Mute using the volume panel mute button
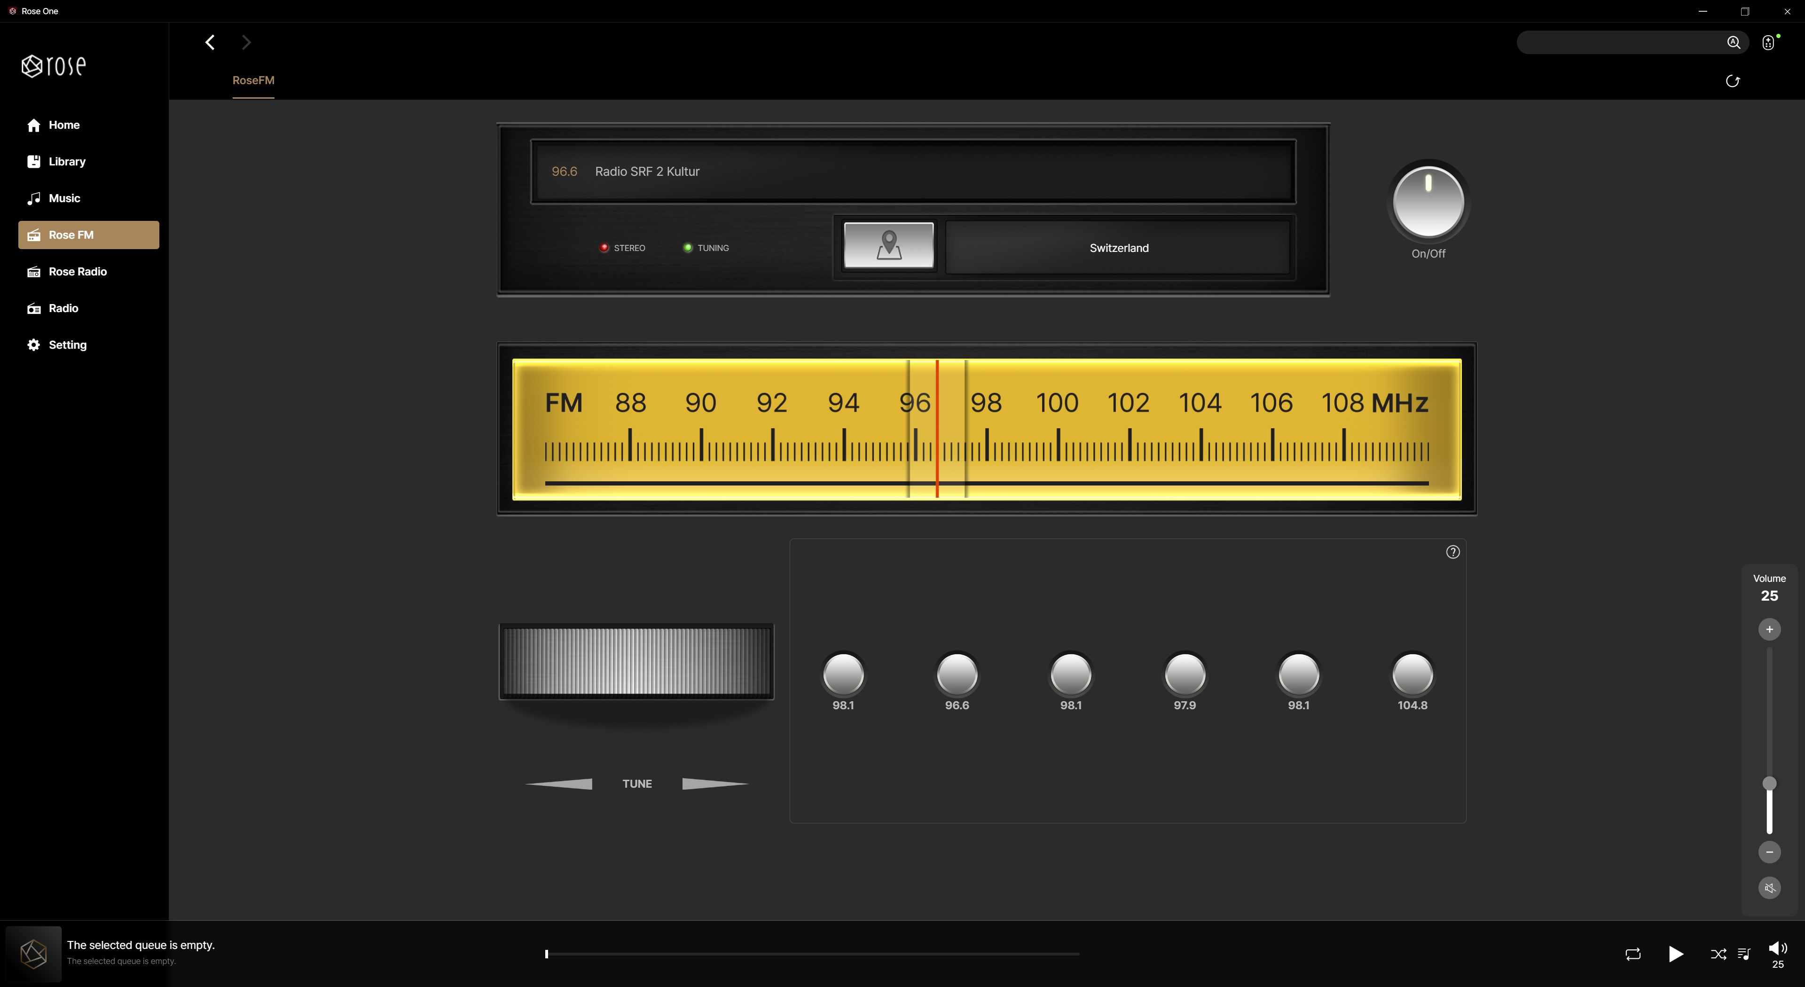The width and height of the screenshot is (1805, 987). 1768,888
